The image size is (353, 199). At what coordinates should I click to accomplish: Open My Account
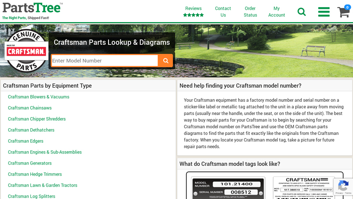pyautogui.click(x=277, y=12)
